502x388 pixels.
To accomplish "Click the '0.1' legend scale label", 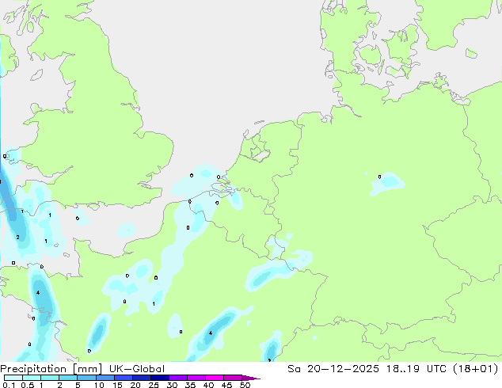I will pos(9,385).
